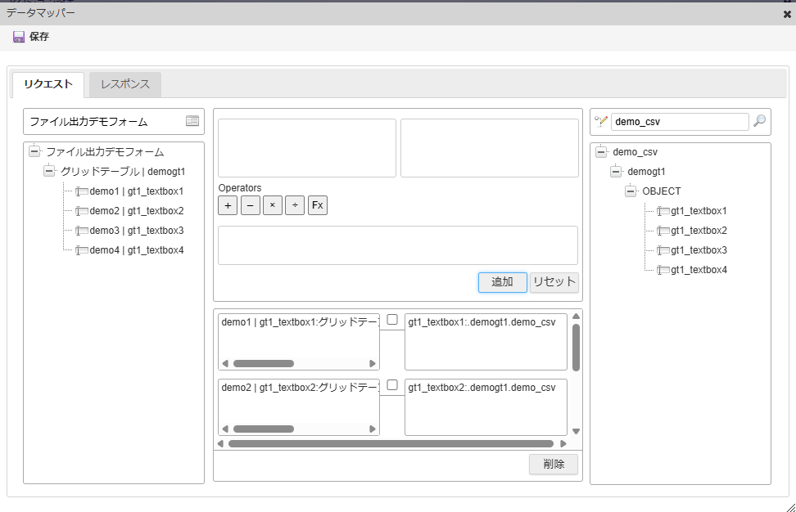Switch to the レスポンス tab

tap(125, 84)
